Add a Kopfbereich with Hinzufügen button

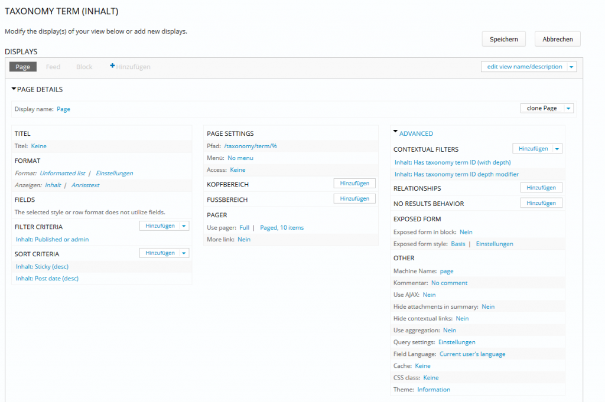[354, 184]
